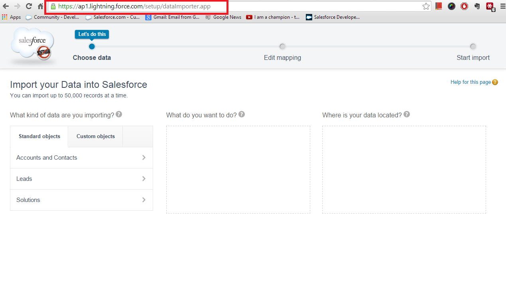Select the Accounts and Contacts text

[47, 158]
